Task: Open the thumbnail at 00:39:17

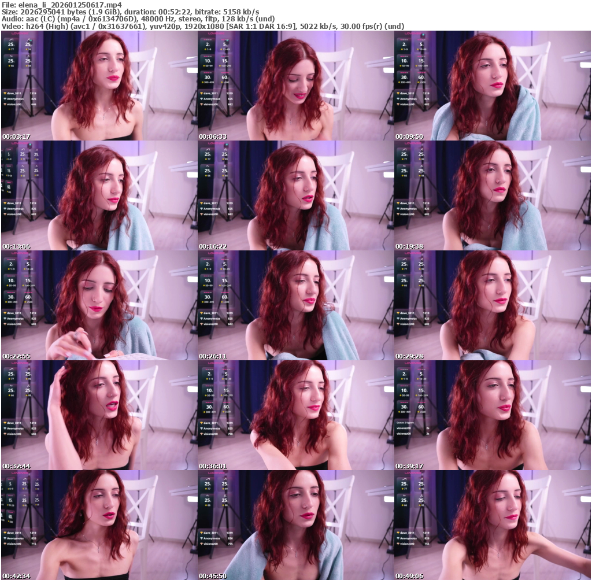Action: coord(493,415)
